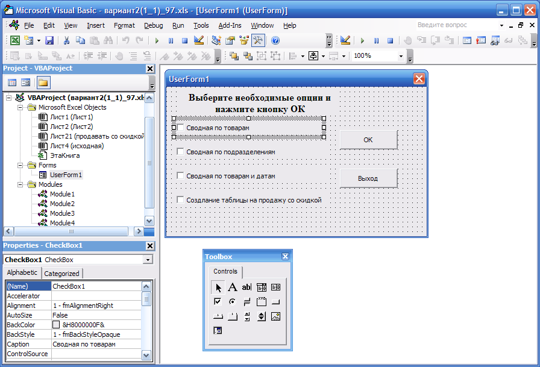The width and height of the screenshot is (540, 367).
Task: Select Module1 in the project tree
Action: (x=62, y=194)
